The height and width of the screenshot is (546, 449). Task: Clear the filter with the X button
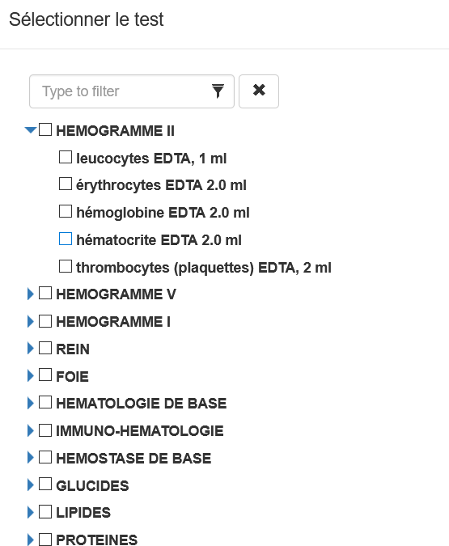[x=259, y=91]
